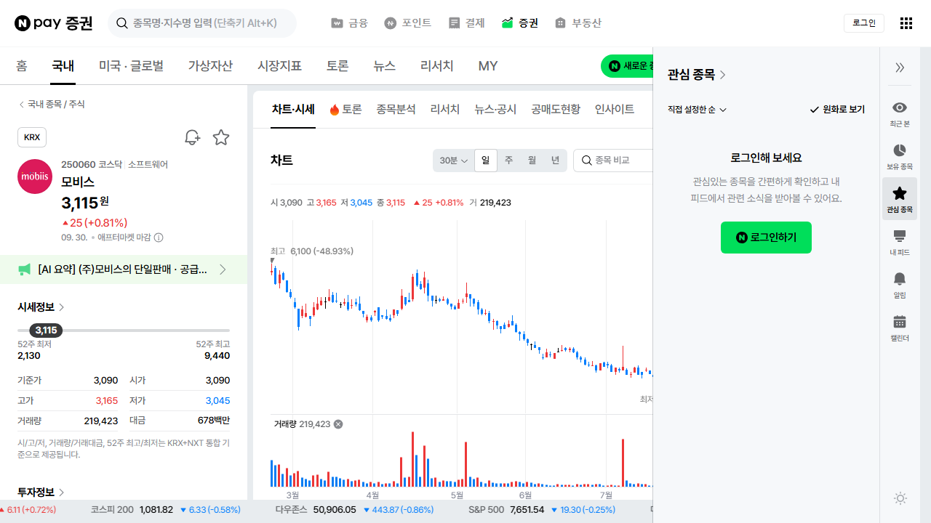Open the 30분 interval dropdown

coord(453,161)
